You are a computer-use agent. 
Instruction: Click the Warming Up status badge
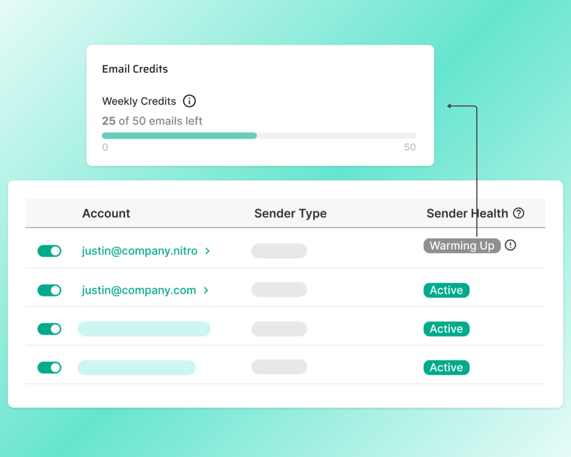pyautogui.click(x=462, y=246)
